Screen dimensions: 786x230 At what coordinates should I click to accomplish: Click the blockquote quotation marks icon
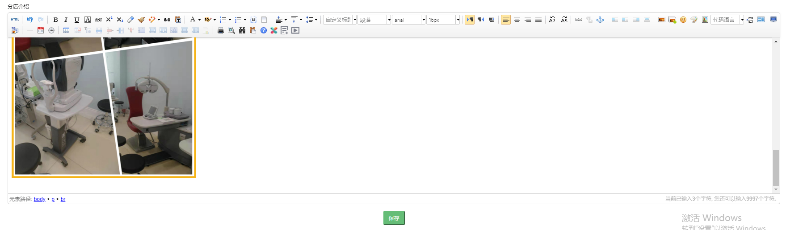click(167, 20)
